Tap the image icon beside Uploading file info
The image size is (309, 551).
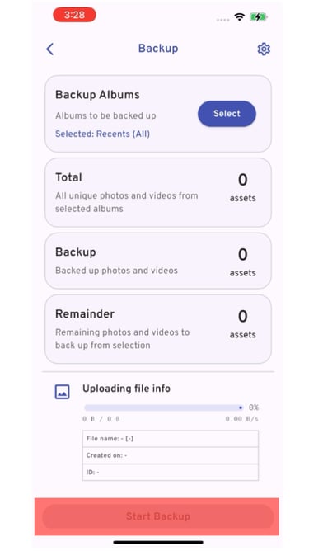[x=62, y=392]
